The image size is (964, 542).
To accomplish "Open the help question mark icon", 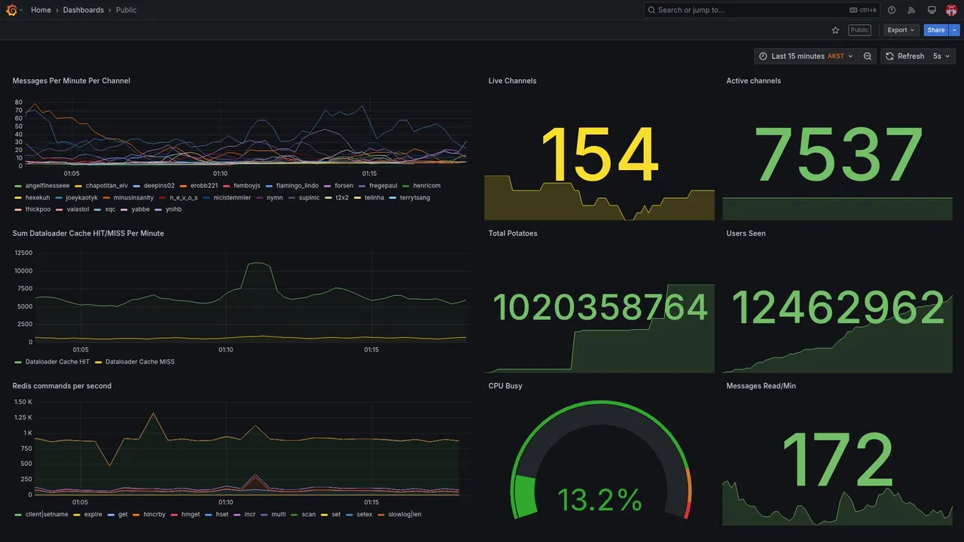I will [x=892, y=10].
